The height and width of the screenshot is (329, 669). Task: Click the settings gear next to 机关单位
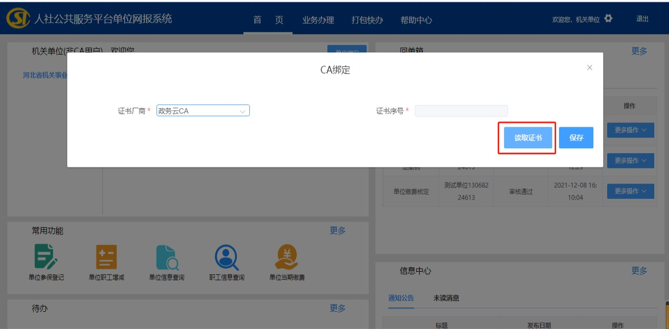tap(609, 19)
